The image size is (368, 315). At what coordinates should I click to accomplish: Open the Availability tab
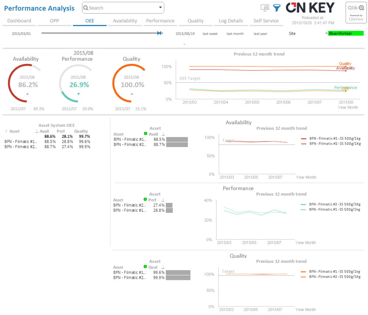125,21
